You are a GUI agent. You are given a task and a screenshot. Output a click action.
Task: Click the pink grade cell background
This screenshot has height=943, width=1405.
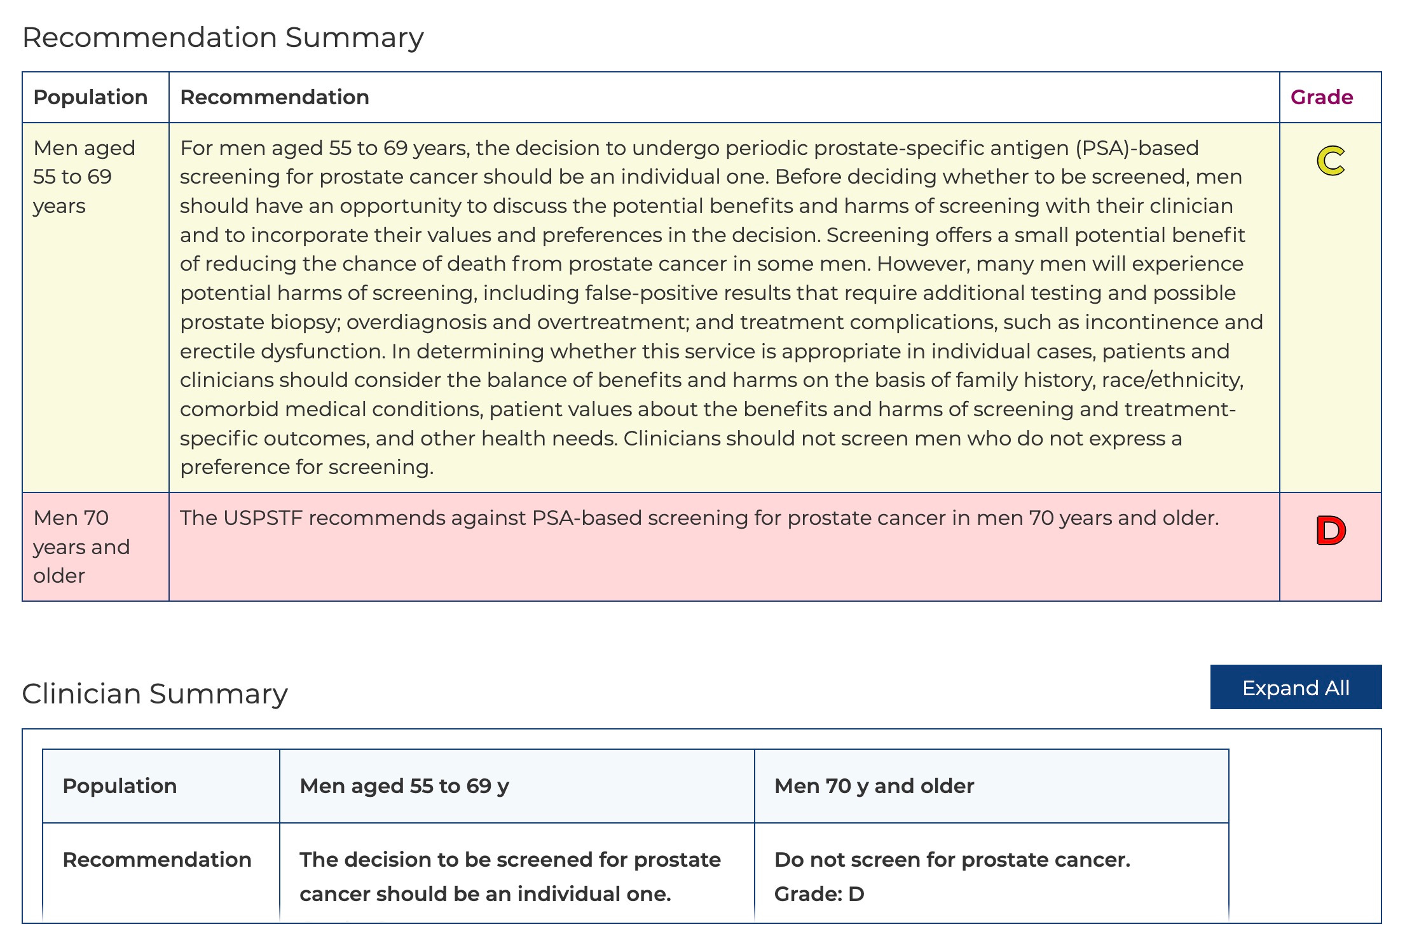[x=1330, y=575]
